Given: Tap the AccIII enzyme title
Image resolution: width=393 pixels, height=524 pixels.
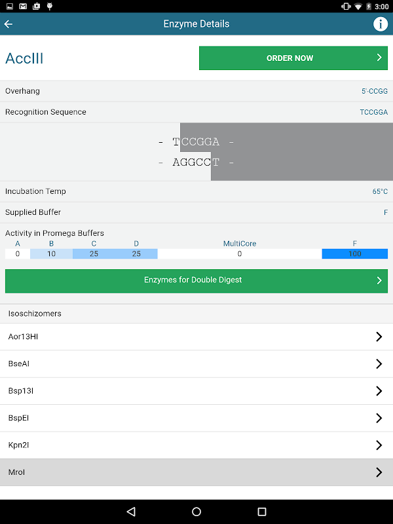Looking at the screenshot, I should pos(24,58).
